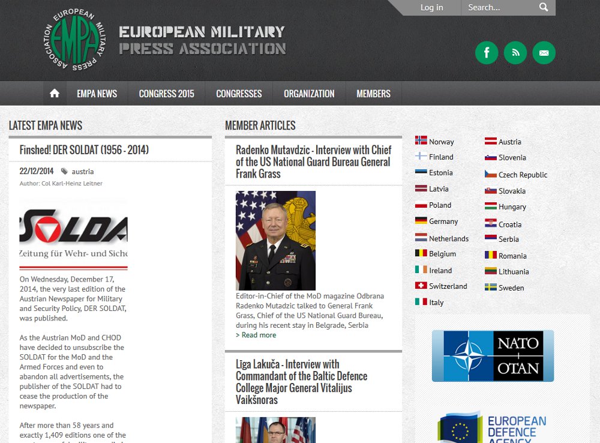Image resolution: width=600 pixels, height=443 pixels.
Task: Select the Lithuania country link
Action: tap(514, 271)
